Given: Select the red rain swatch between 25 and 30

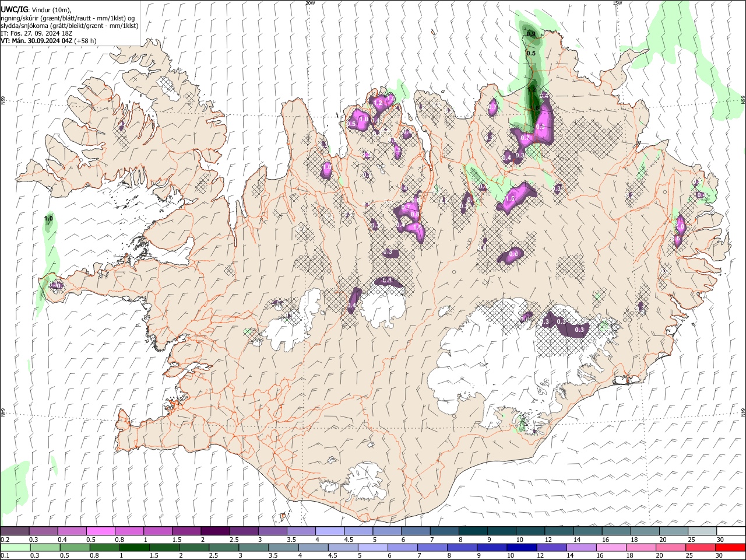Looking at the screenshot, I should (x=700, y=547).
